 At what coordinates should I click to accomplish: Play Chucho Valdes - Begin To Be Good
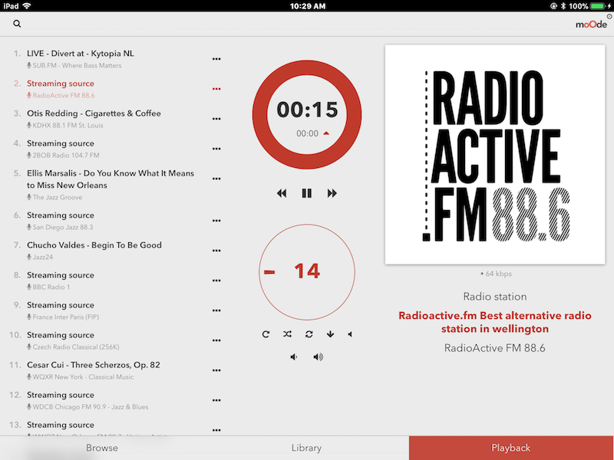(x=94, y=245)
